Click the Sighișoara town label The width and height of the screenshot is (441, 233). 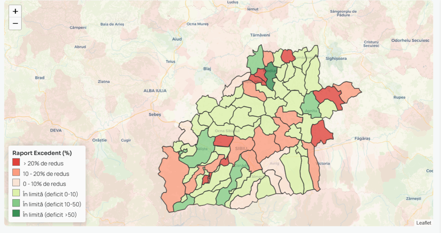pyautogui.click(x=336, y=59)
